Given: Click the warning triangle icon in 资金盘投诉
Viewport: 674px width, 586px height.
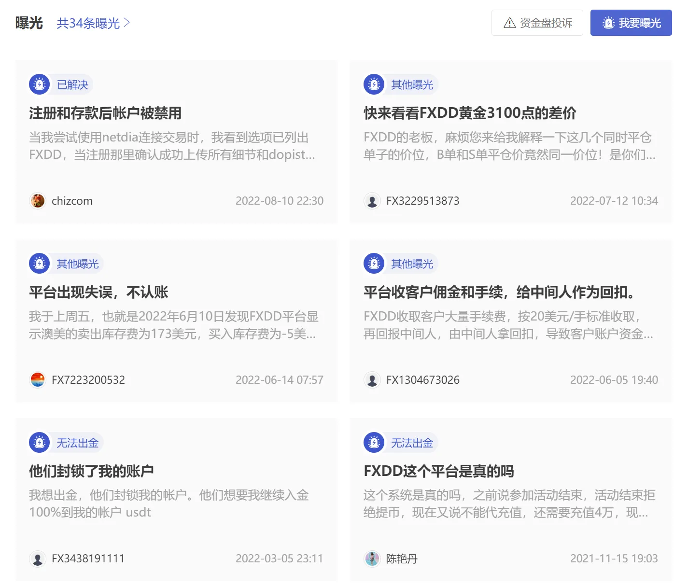Looking at the screenshot, I should (510, 23).
